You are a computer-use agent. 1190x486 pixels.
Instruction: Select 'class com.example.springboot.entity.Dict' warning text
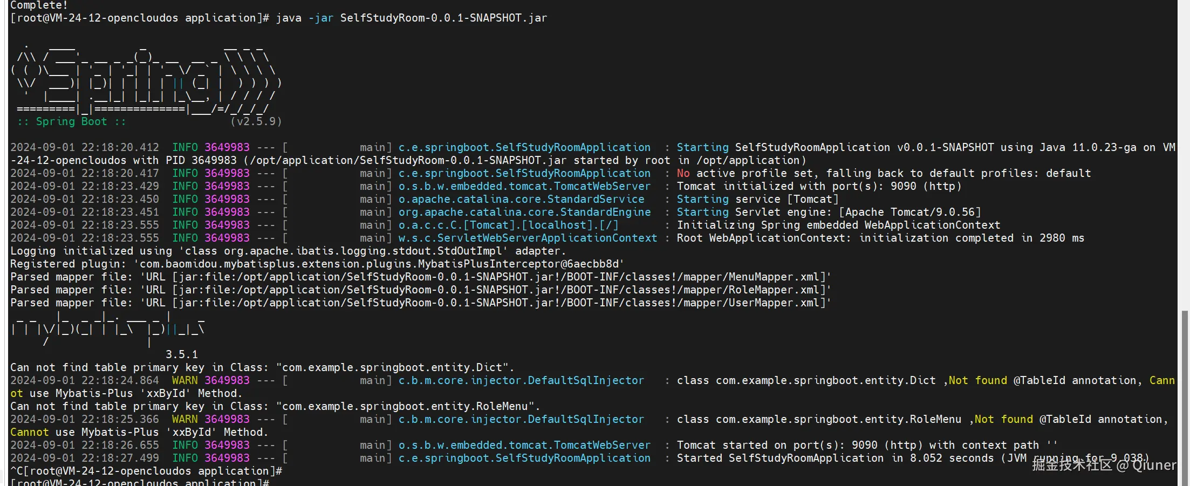coord(806,380)
